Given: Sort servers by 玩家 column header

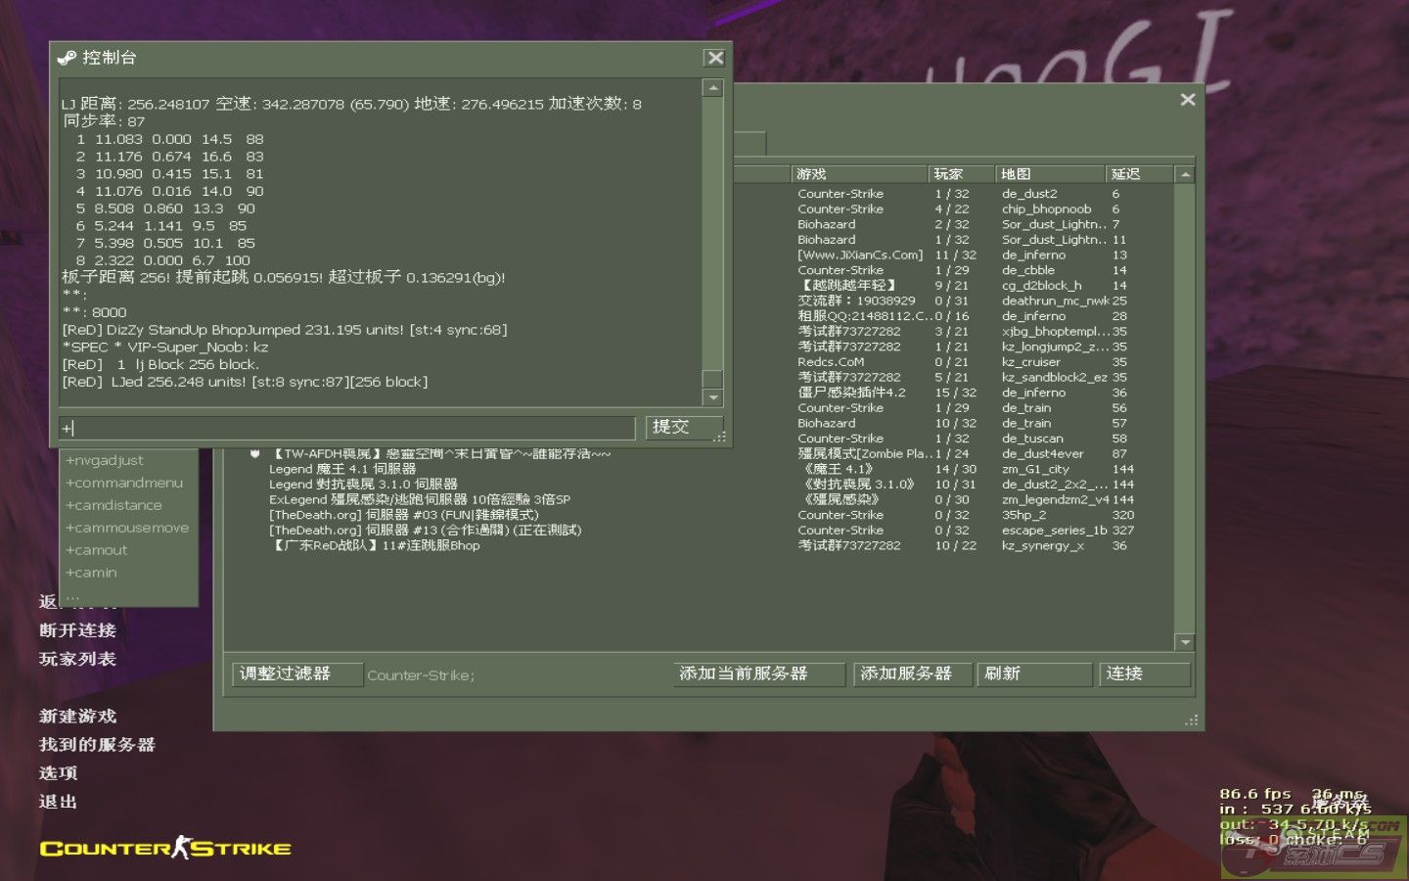Looking at the screenshot, I should [959, 174].
